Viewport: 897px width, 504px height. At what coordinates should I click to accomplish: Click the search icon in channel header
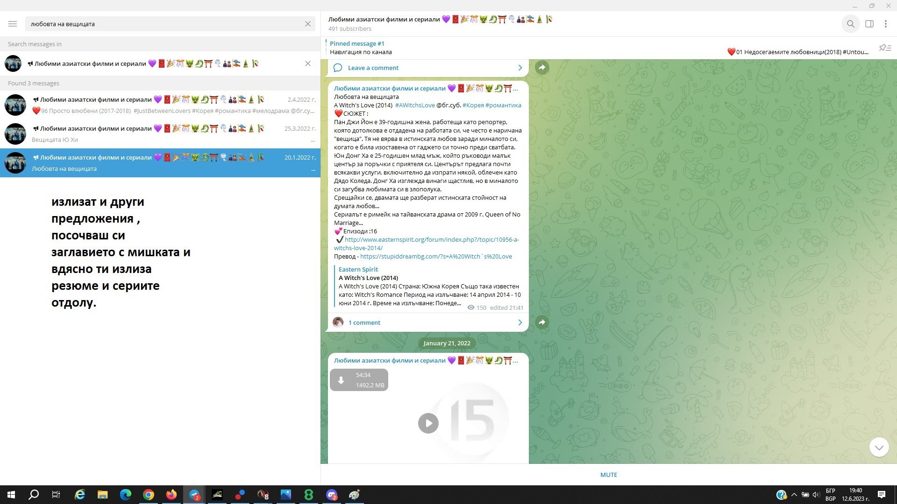point(850,24)
